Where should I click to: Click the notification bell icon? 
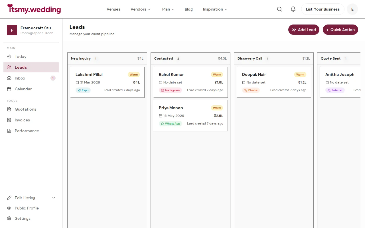pyautogui.click(x=293, y=9)
